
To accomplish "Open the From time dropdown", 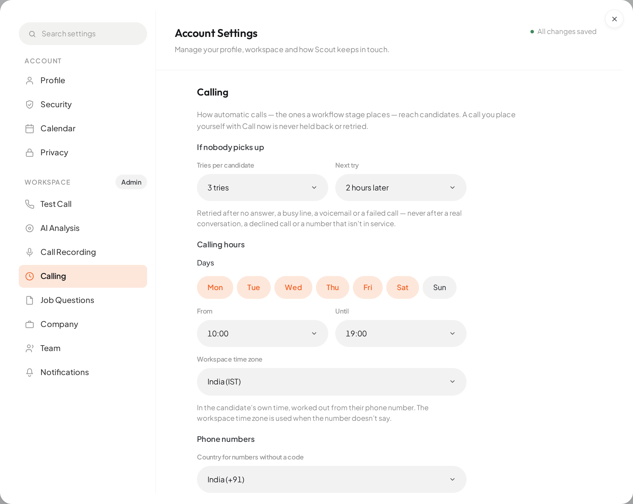I will pyautogui.click(x=262, y=333).
